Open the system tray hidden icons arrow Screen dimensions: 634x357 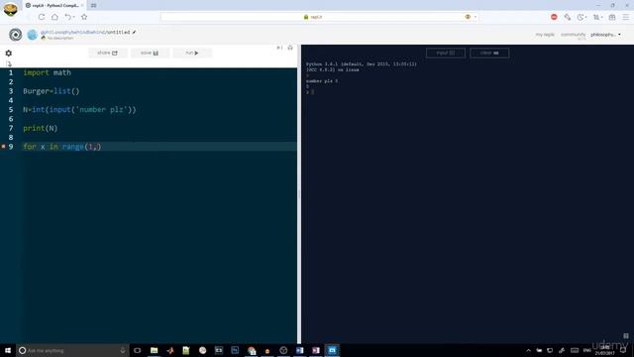[528, 350]
